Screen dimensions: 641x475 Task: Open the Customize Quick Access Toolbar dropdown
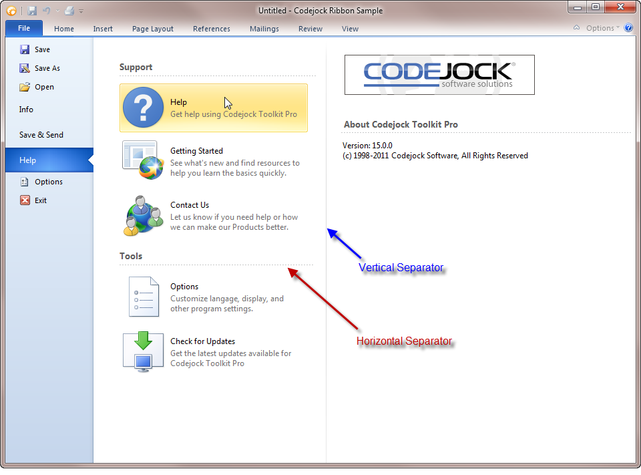(81, 11)
